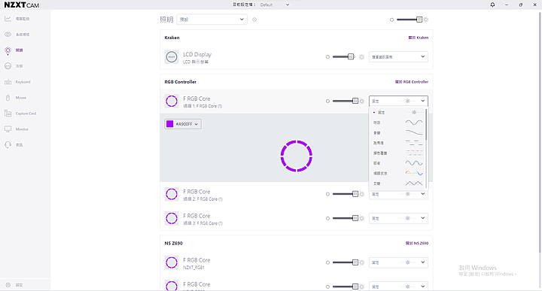Image resolution: width=542 pixels, height=291 pixels.
Task: Click the RGB Controller section heading
Action: 181,82
